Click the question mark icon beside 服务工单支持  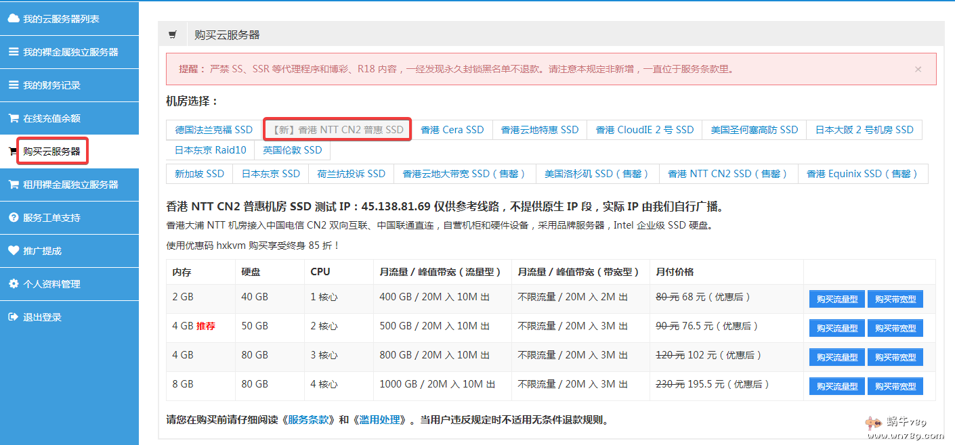pos(14,218)
